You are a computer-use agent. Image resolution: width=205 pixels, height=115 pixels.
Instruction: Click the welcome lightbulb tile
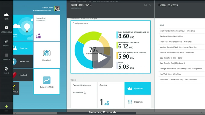click(x=23, y=28)
